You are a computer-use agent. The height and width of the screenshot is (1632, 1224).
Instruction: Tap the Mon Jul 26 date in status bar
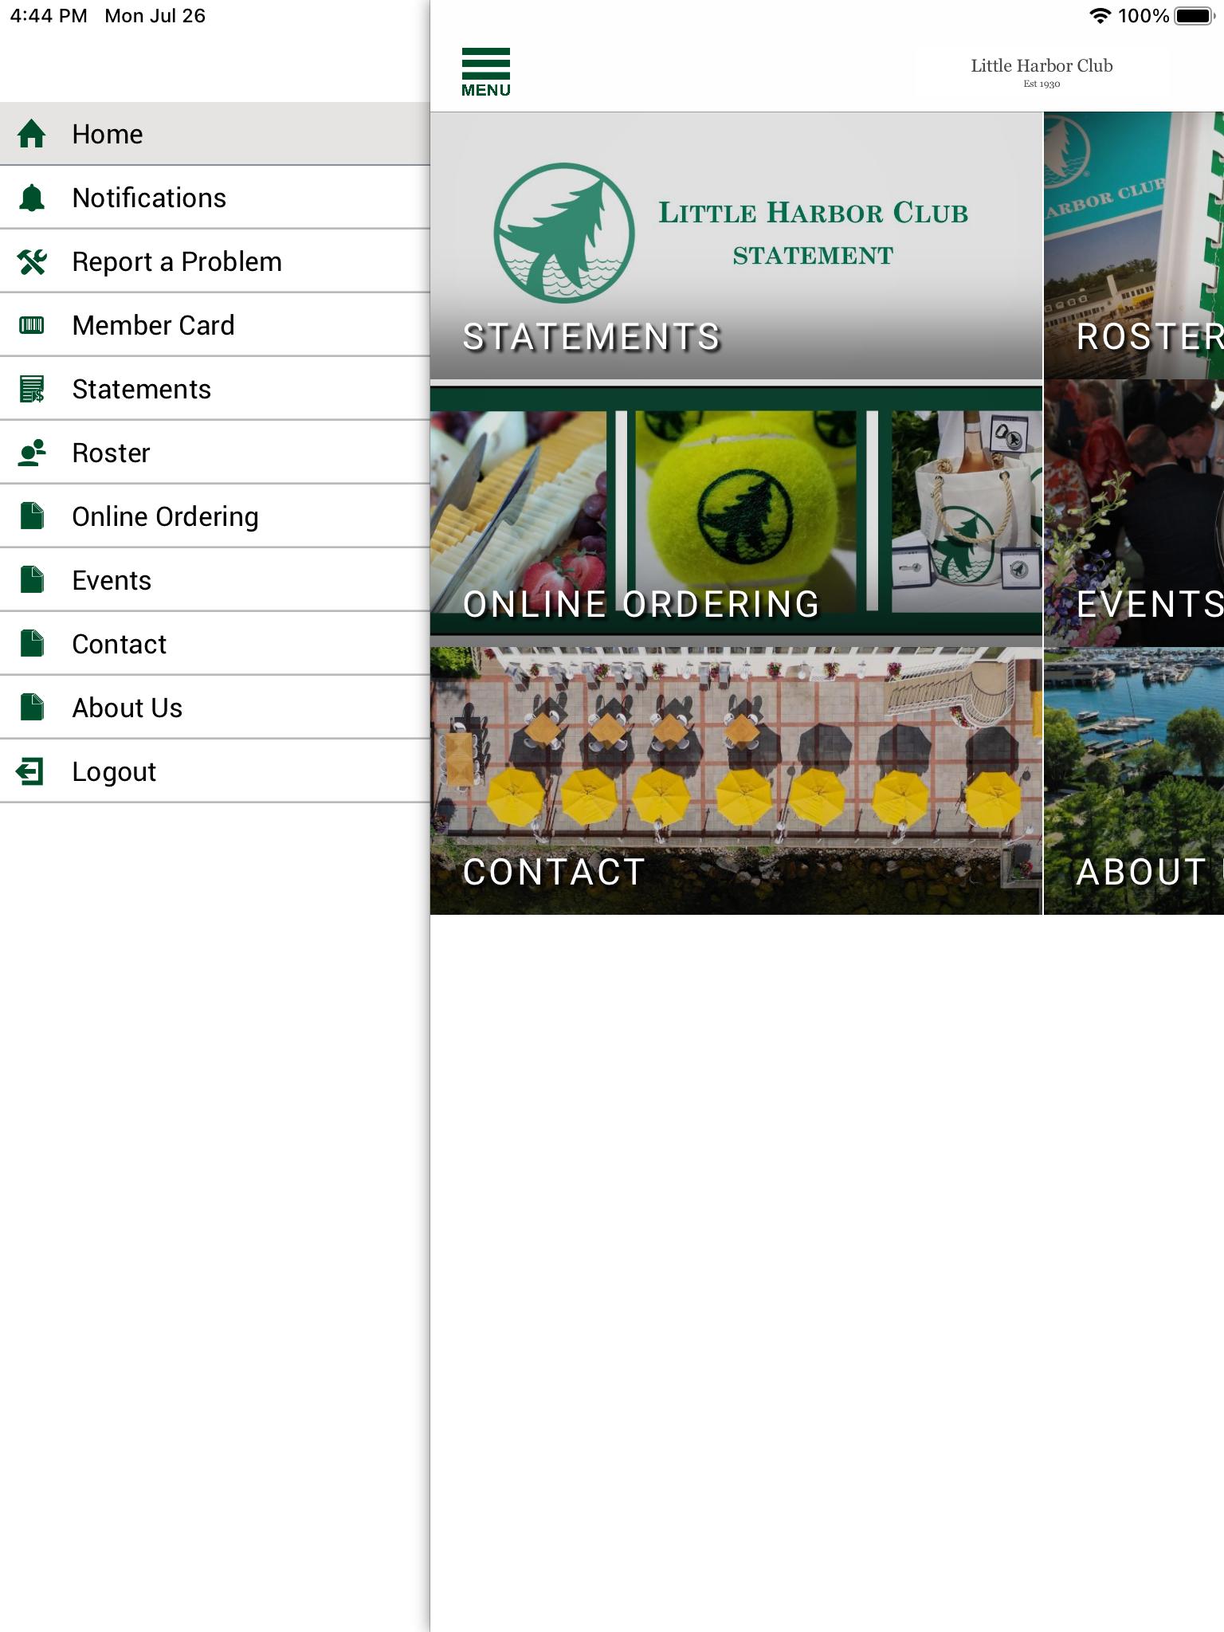tap(155, 16)
